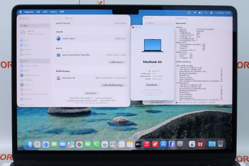249x166 pixels.
Task: Open the Apple menu
Action: tap(21, 12)
